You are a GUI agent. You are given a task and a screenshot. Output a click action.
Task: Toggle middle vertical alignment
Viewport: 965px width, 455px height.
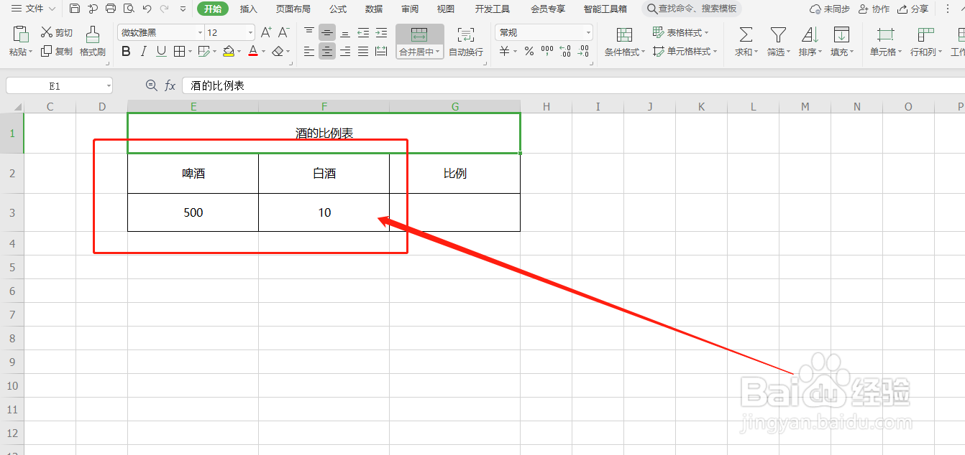click(x=327, y=32)
